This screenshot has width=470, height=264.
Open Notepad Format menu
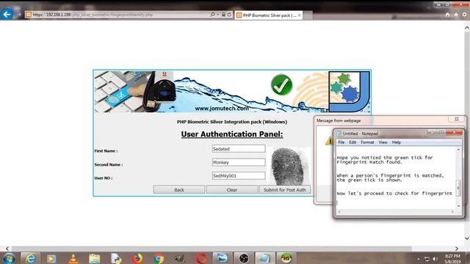point(367,142)
